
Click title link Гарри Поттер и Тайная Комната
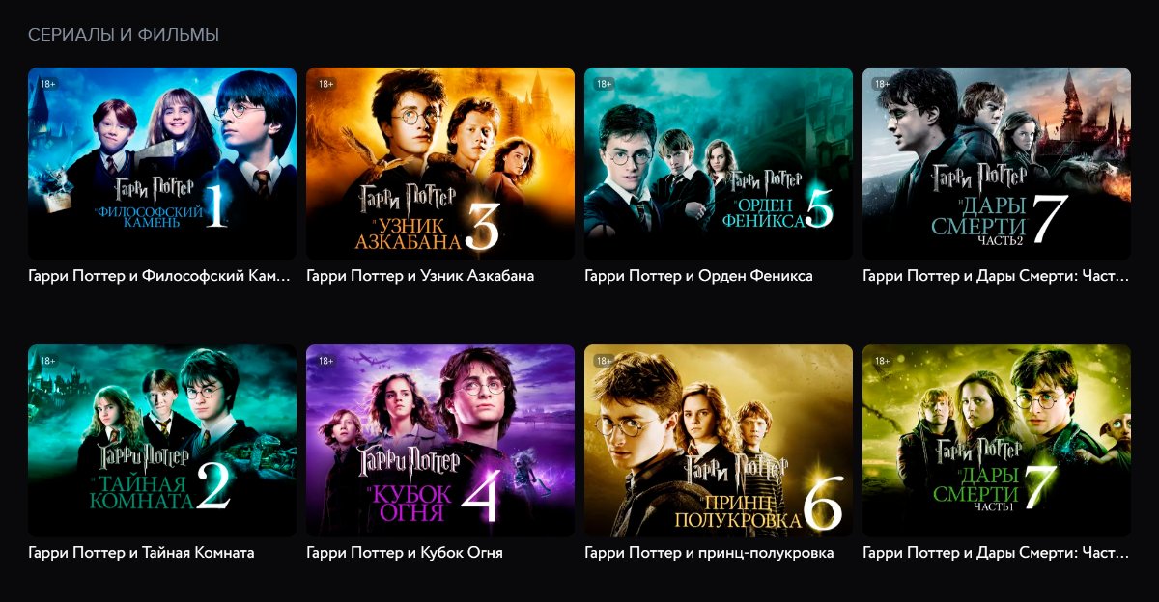pyautogui.click(x=141, y=553)
